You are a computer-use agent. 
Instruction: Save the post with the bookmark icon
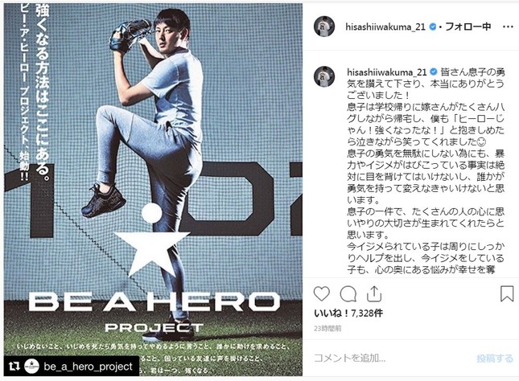coord(507,293)
